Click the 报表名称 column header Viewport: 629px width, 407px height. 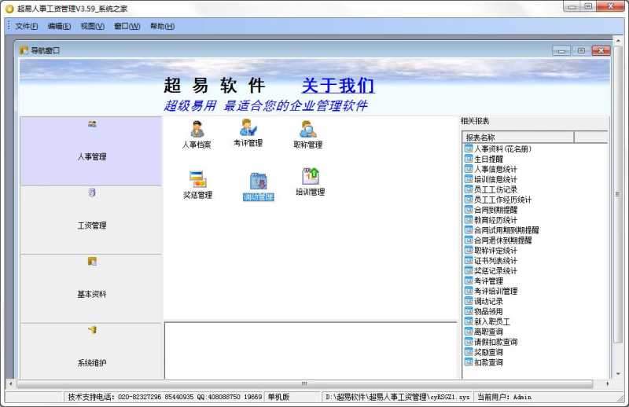point(517,137)
